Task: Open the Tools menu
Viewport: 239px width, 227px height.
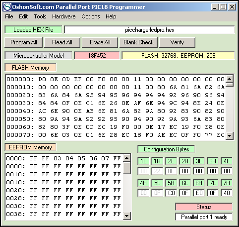Action: 40,16
